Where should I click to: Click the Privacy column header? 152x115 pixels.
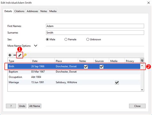[132, 61]
